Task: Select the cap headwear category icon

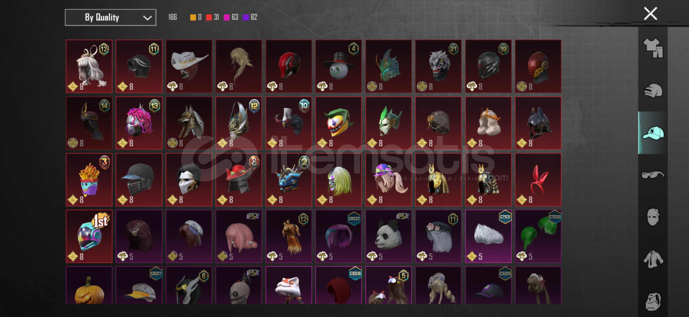Action: click(x=653, y=133)
